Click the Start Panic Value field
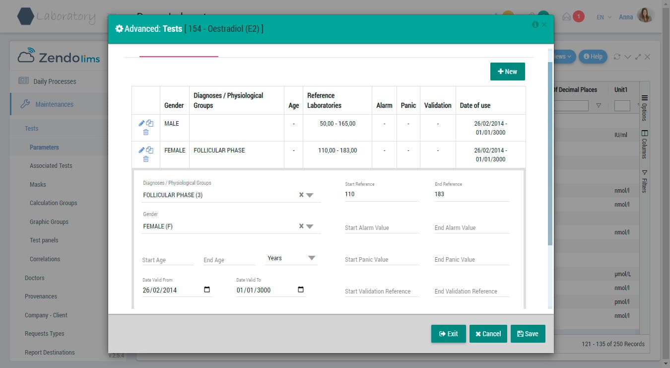 click(382, 259)
